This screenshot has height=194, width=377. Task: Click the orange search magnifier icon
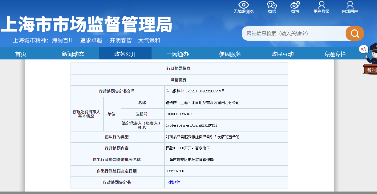pyautogui.click(x=355, y=33)
